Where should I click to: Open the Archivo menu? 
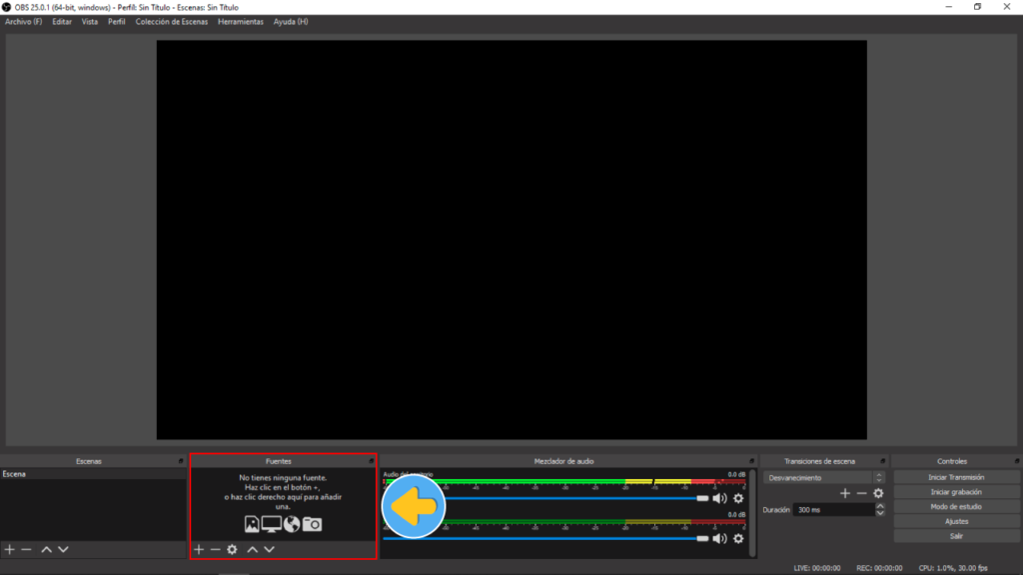pos(23,22)
